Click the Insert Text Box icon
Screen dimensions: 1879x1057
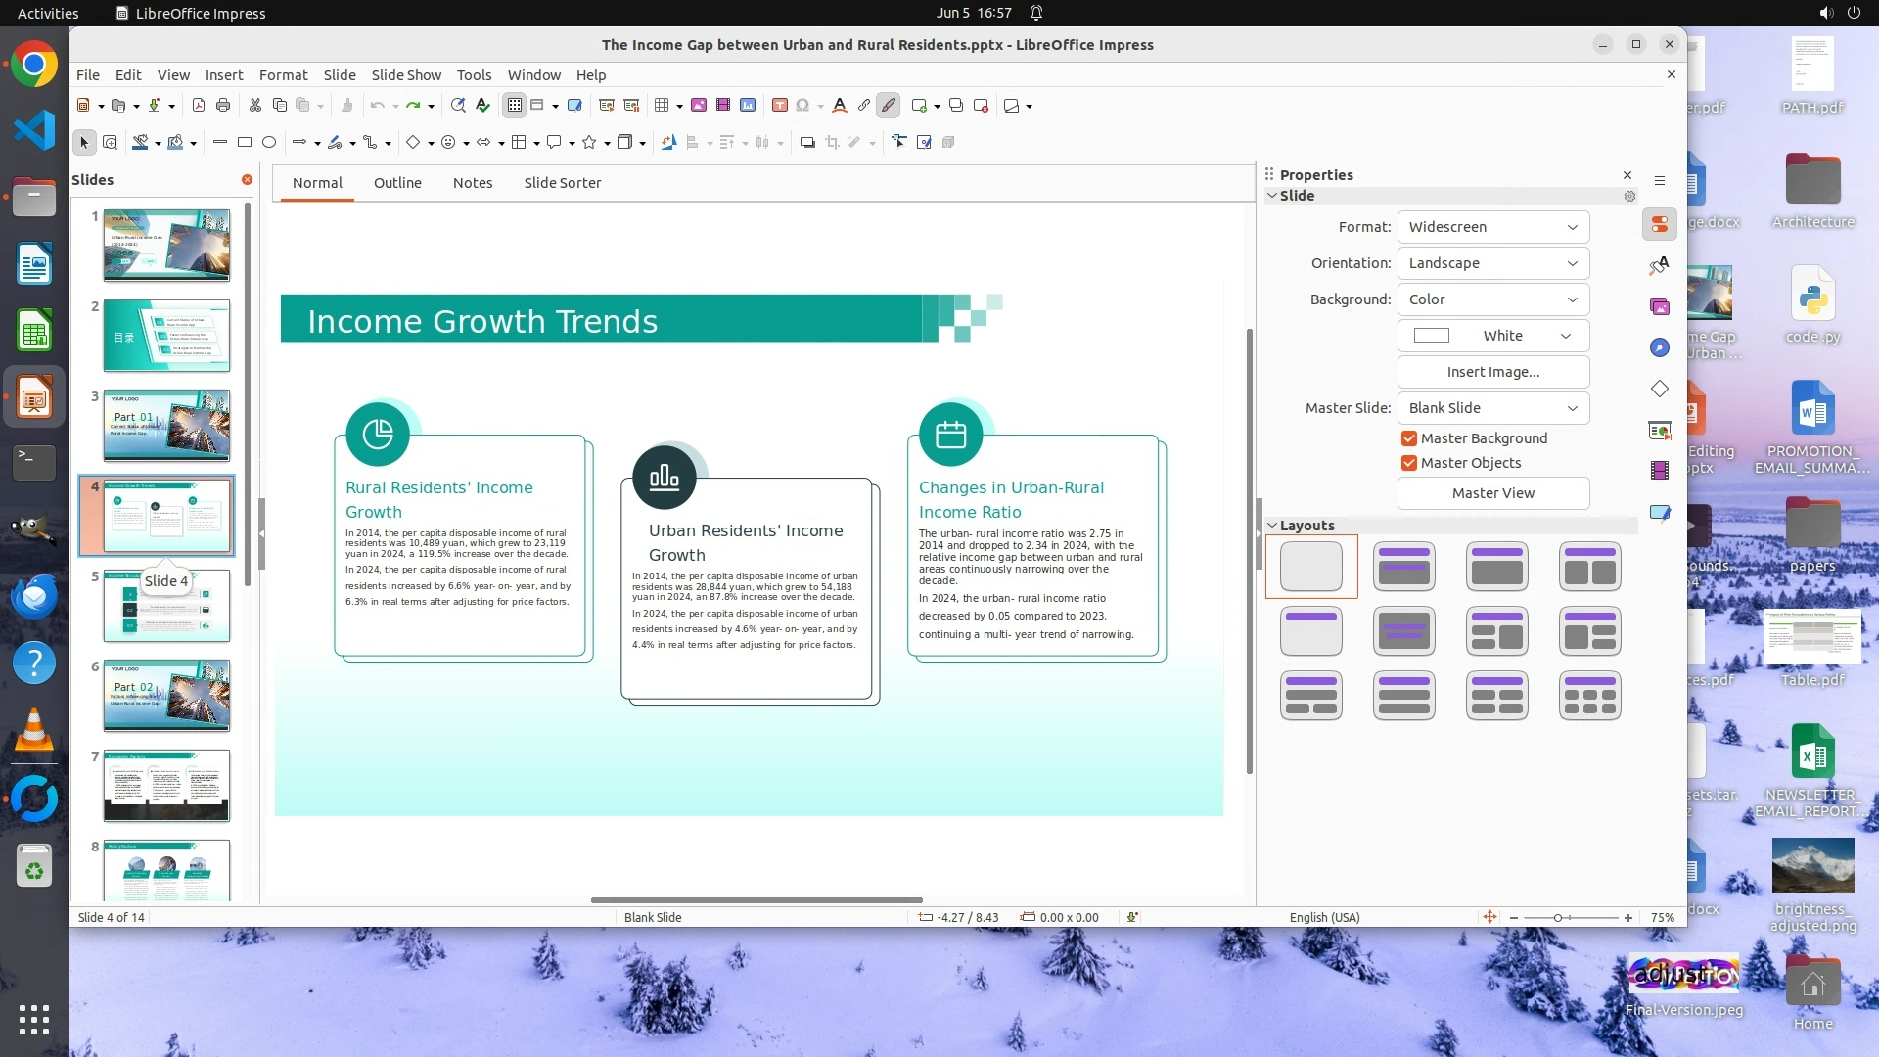(x=780, y=106)
